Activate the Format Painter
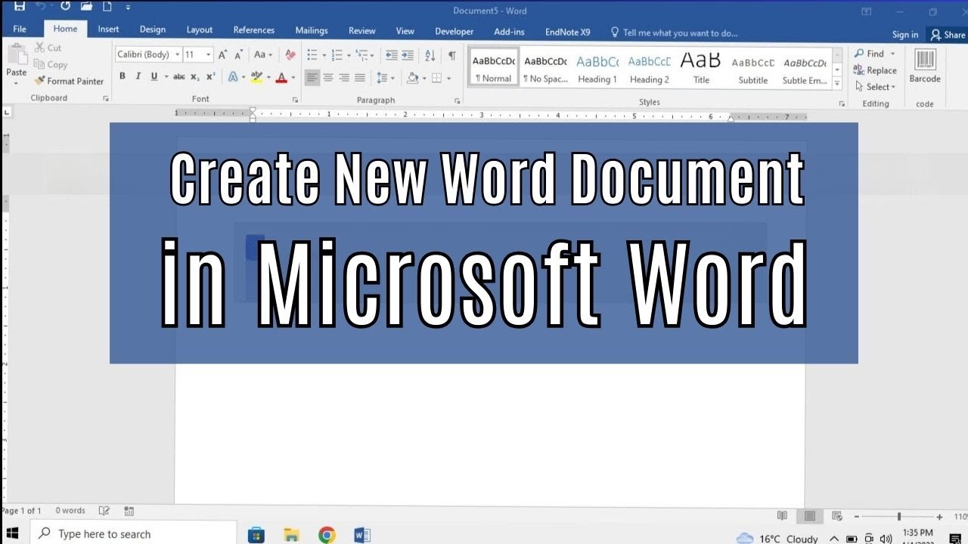968x544 pixels. (x=69, y=81)
